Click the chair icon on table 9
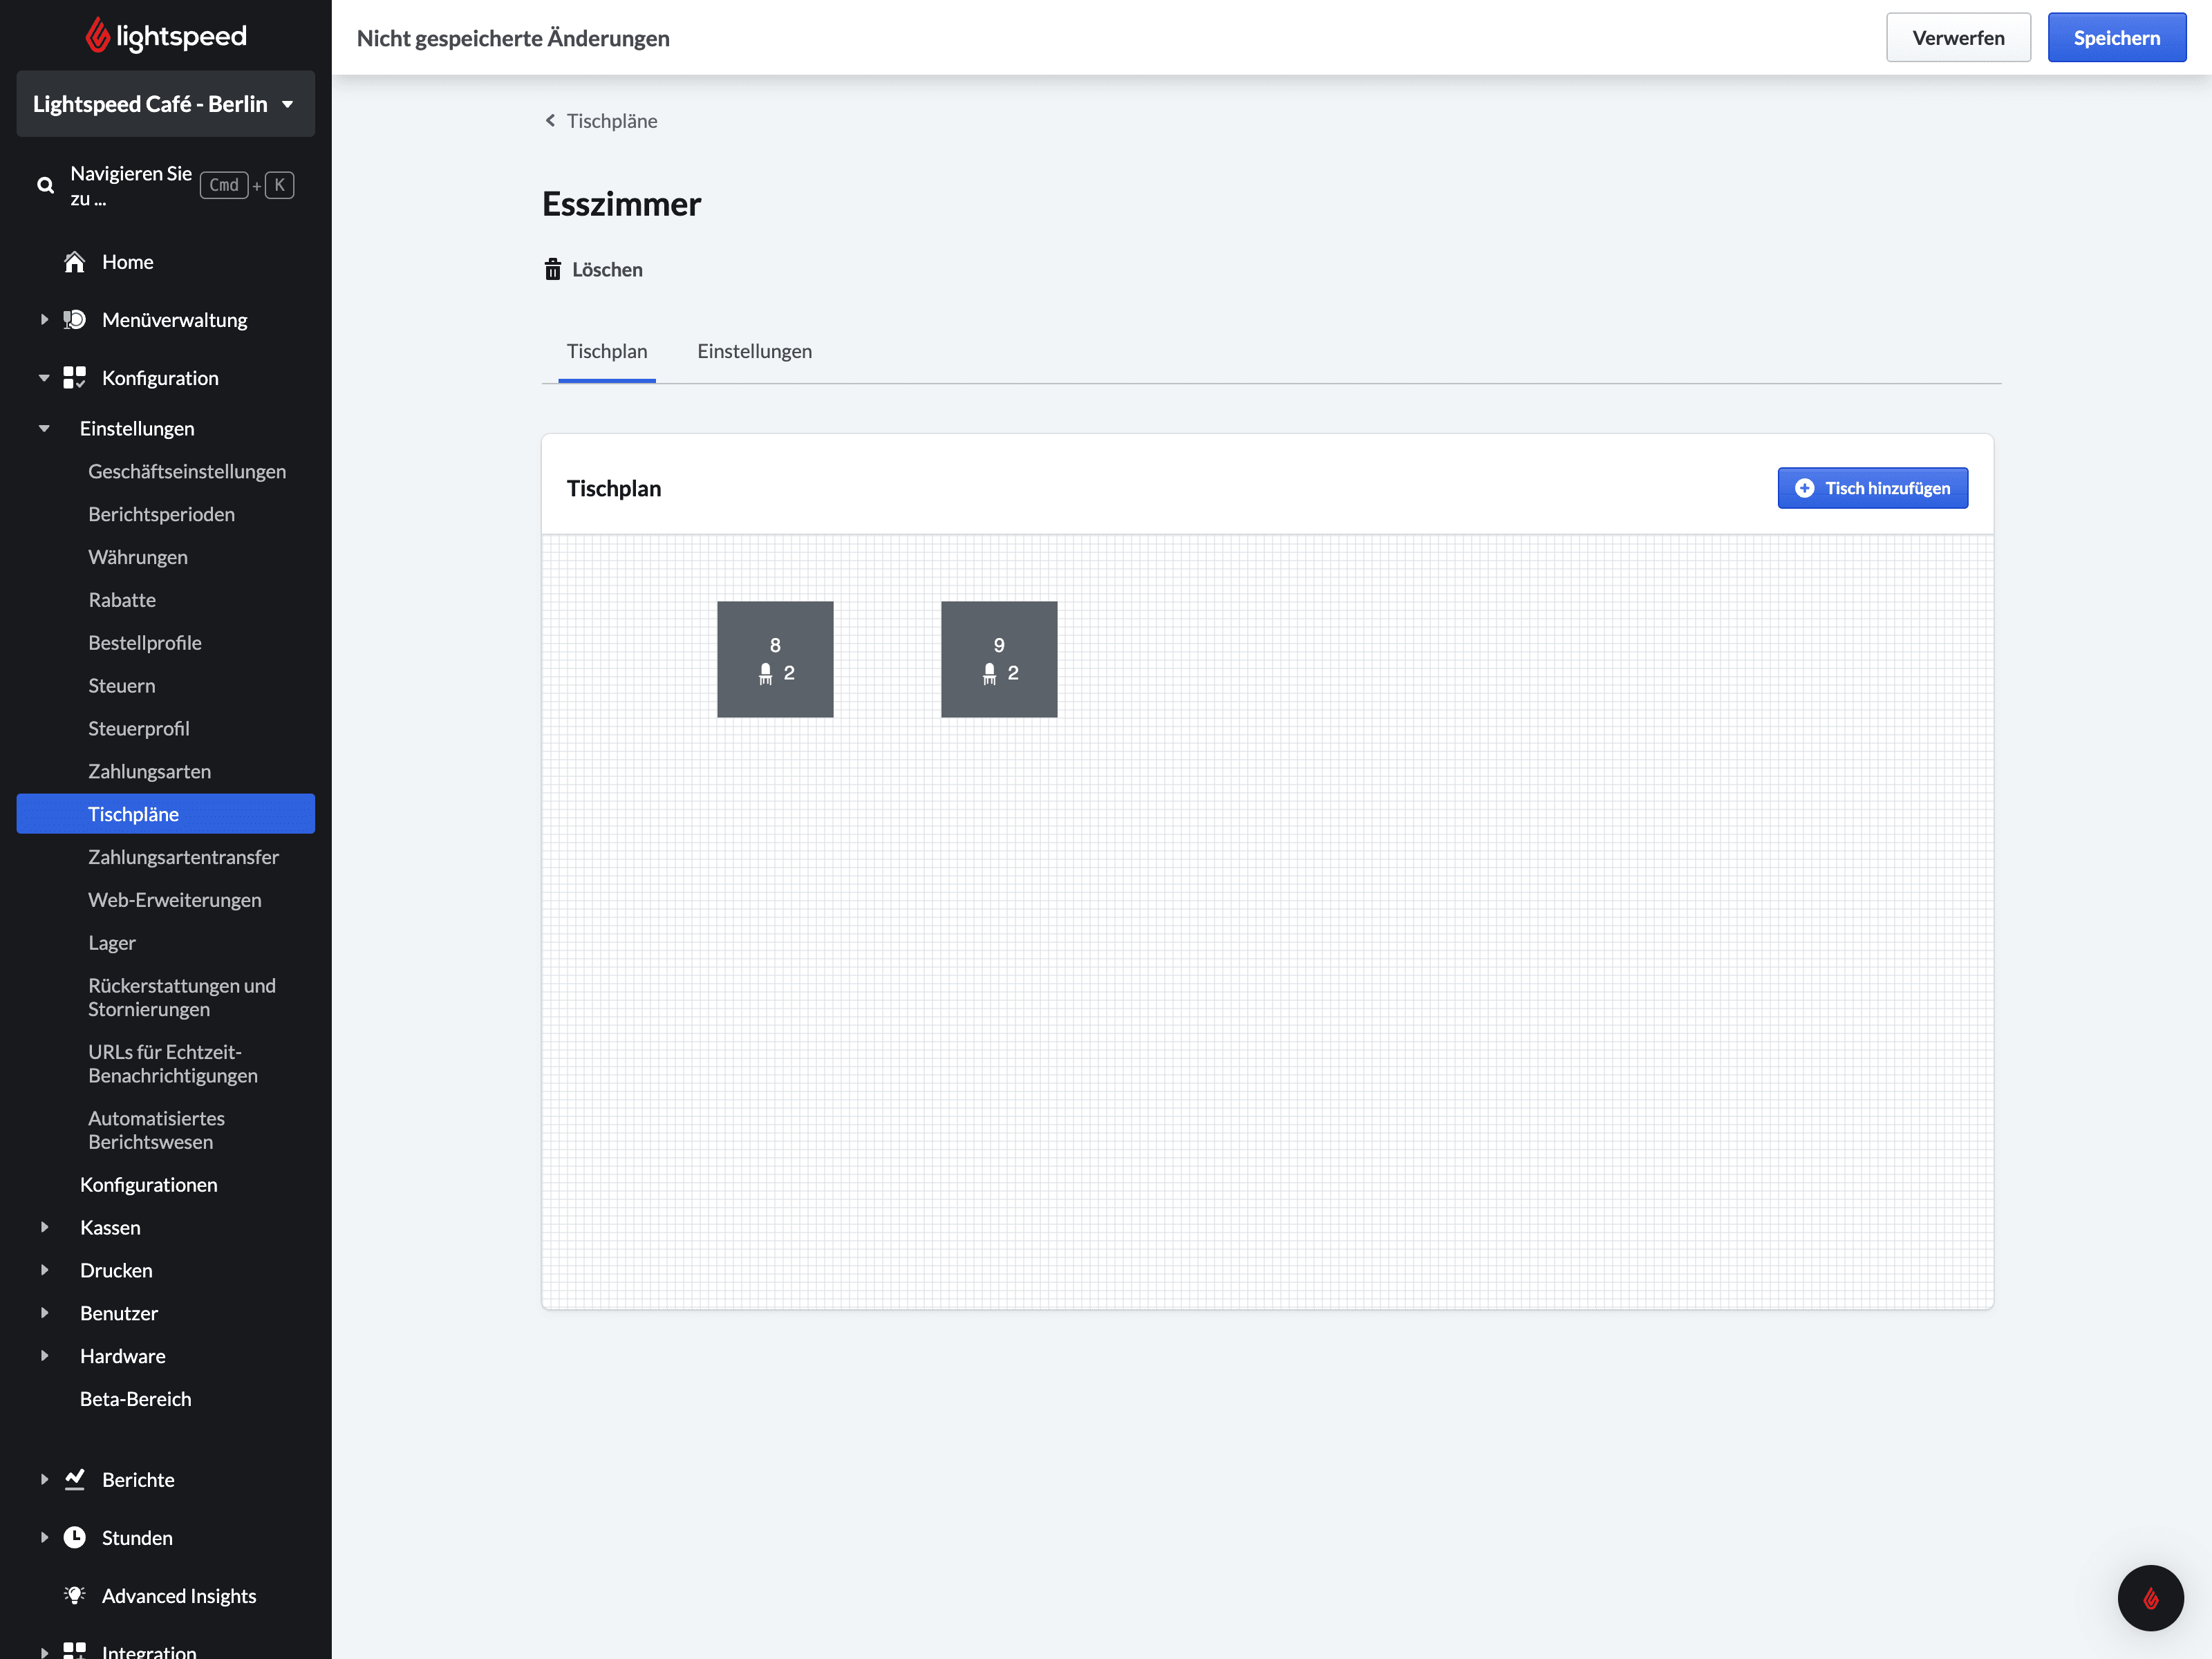The height and width of the screenshot is (1659, 2212). tap(990, 674)
